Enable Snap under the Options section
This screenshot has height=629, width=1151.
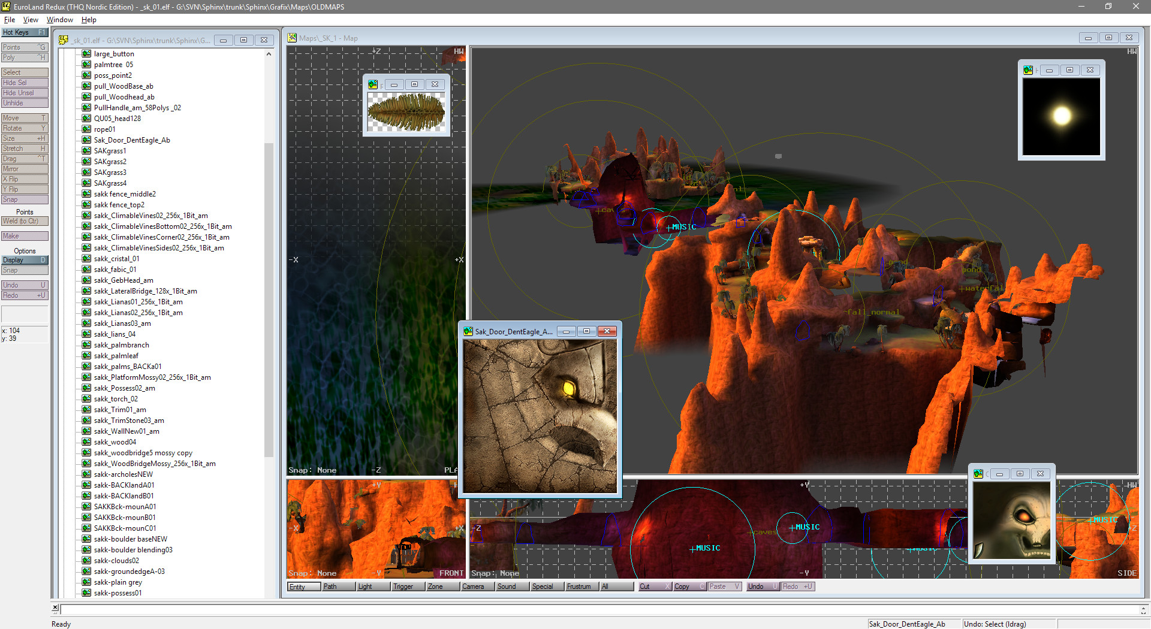[x=24, y=270]
